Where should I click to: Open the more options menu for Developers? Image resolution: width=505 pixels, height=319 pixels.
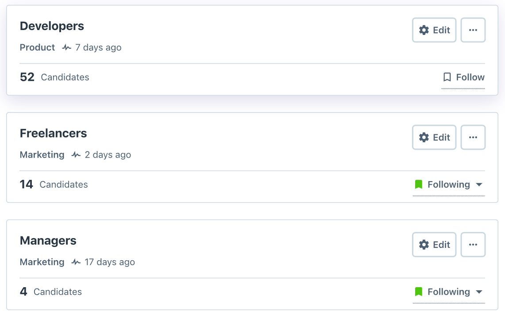coord(473,30)
